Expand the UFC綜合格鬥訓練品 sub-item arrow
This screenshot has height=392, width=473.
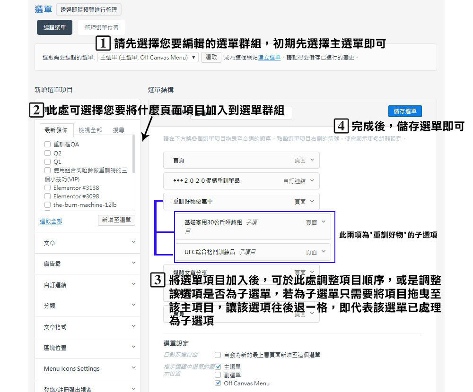[324, 252]
